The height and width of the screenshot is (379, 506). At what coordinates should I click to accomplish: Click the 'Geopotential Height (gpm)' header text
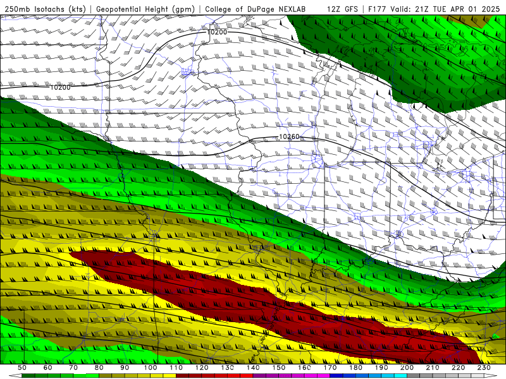pyautogui.click(x=145, y=9)
